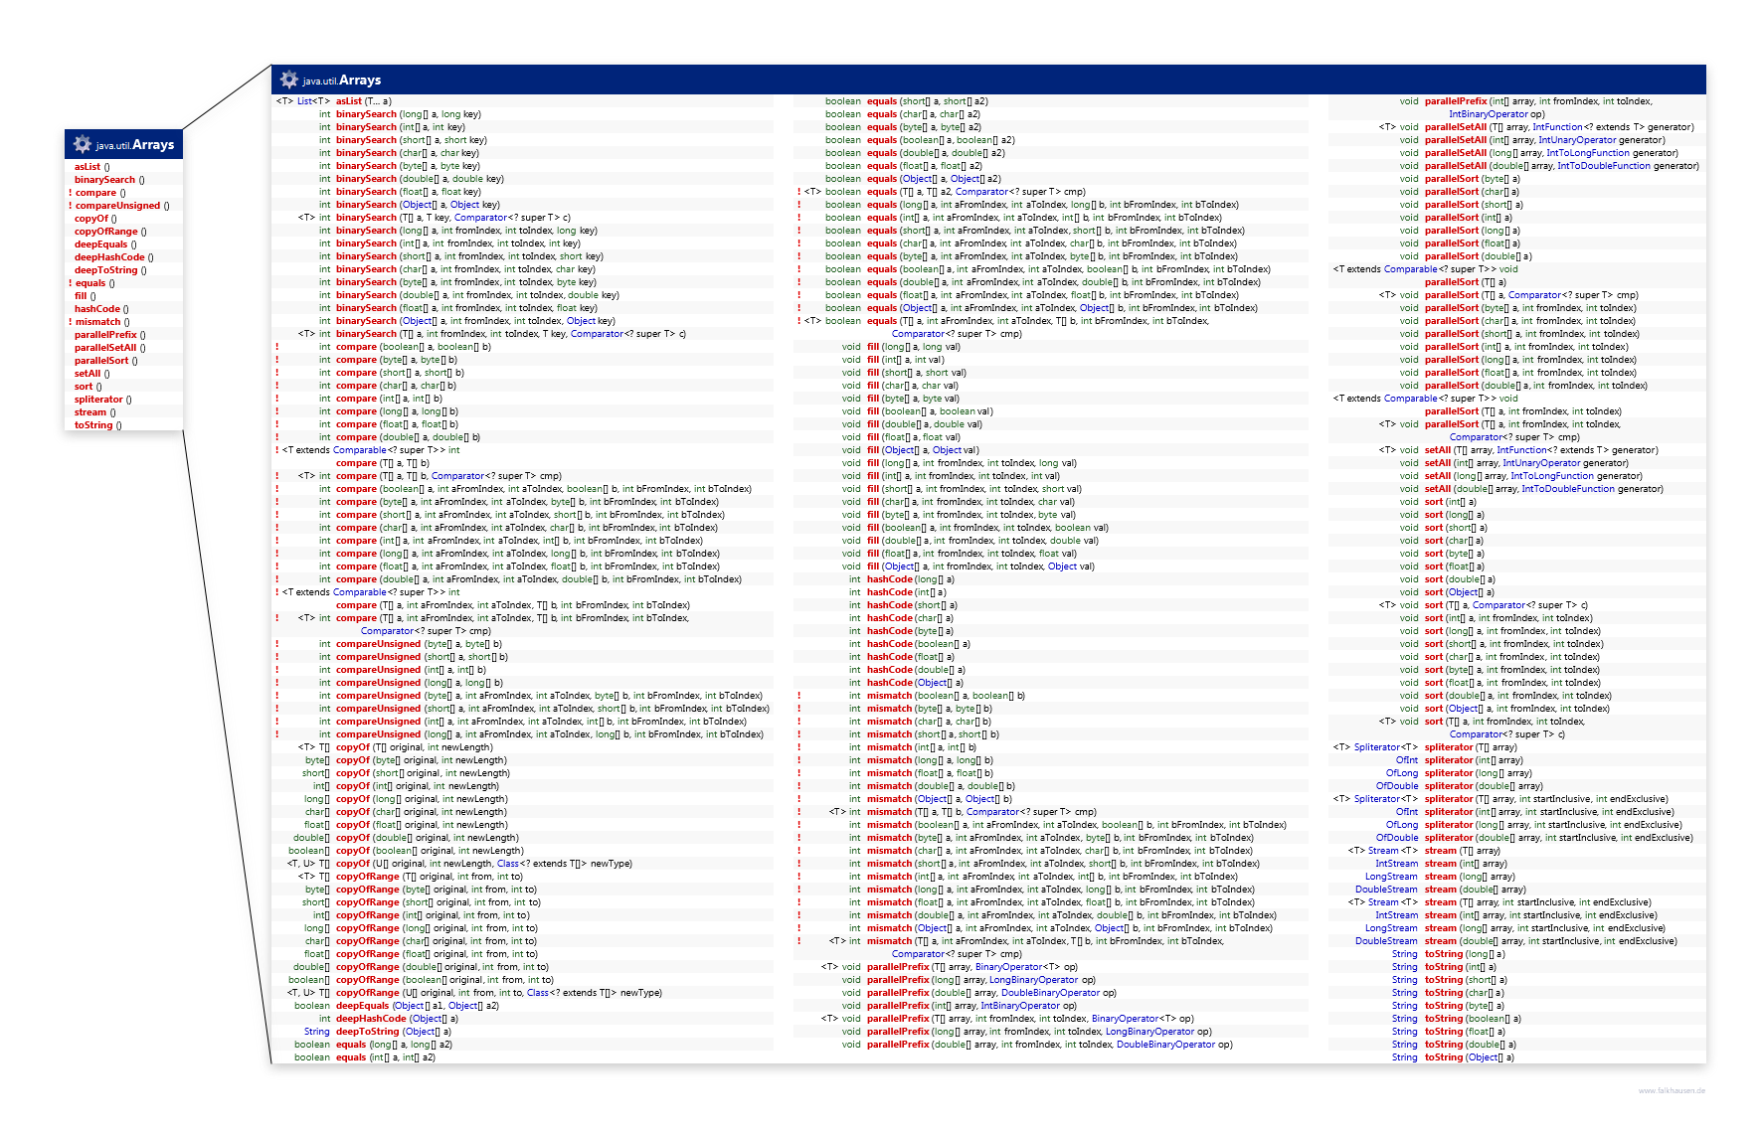Click the exclamation marker beside compareUnsigned in the small panel

71,206
